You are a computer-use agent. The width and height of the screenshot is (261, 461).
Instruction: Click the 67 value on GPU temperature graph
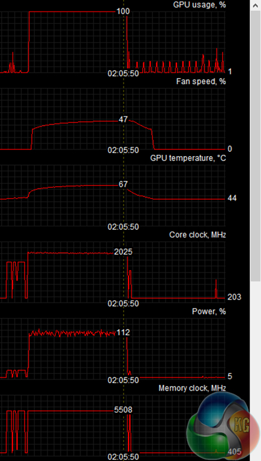[123, 184]
